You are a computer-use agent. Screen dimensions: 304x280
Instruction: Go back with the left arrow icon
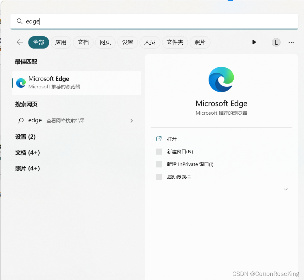(x=20, y=42)
